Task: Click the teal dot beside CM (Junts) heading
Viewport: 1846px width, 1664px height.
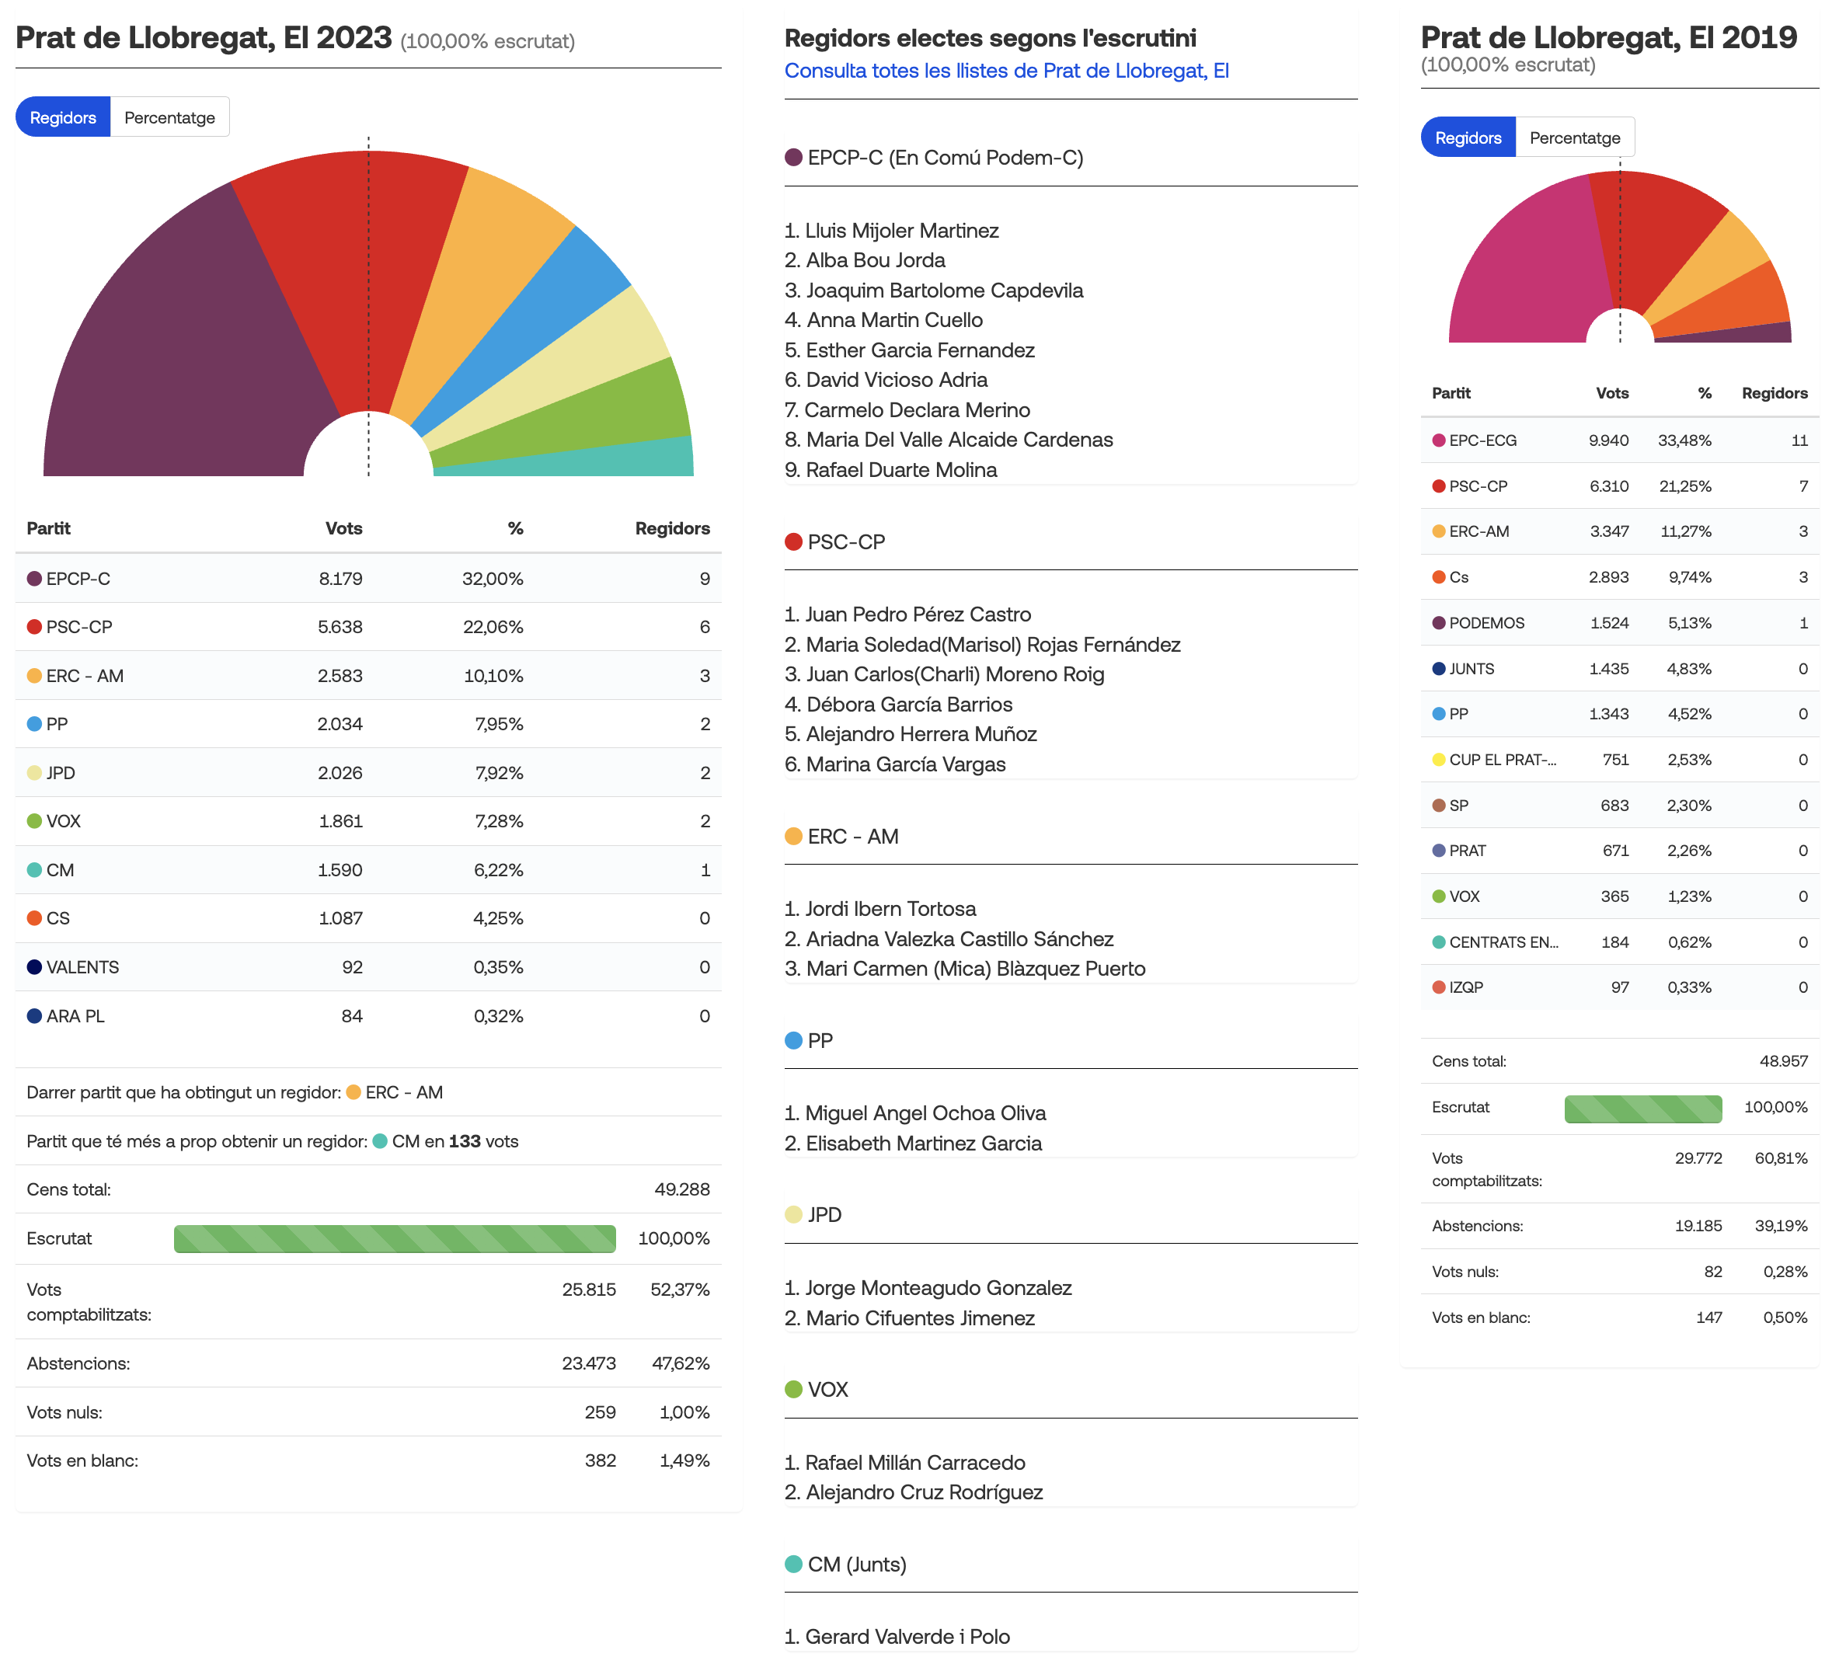Action: tap(793, 1565)
